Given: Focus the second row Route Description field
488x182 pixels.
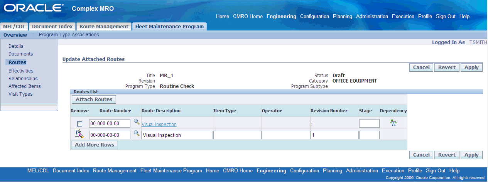Looking at the screenshot, I should point(177,135).
